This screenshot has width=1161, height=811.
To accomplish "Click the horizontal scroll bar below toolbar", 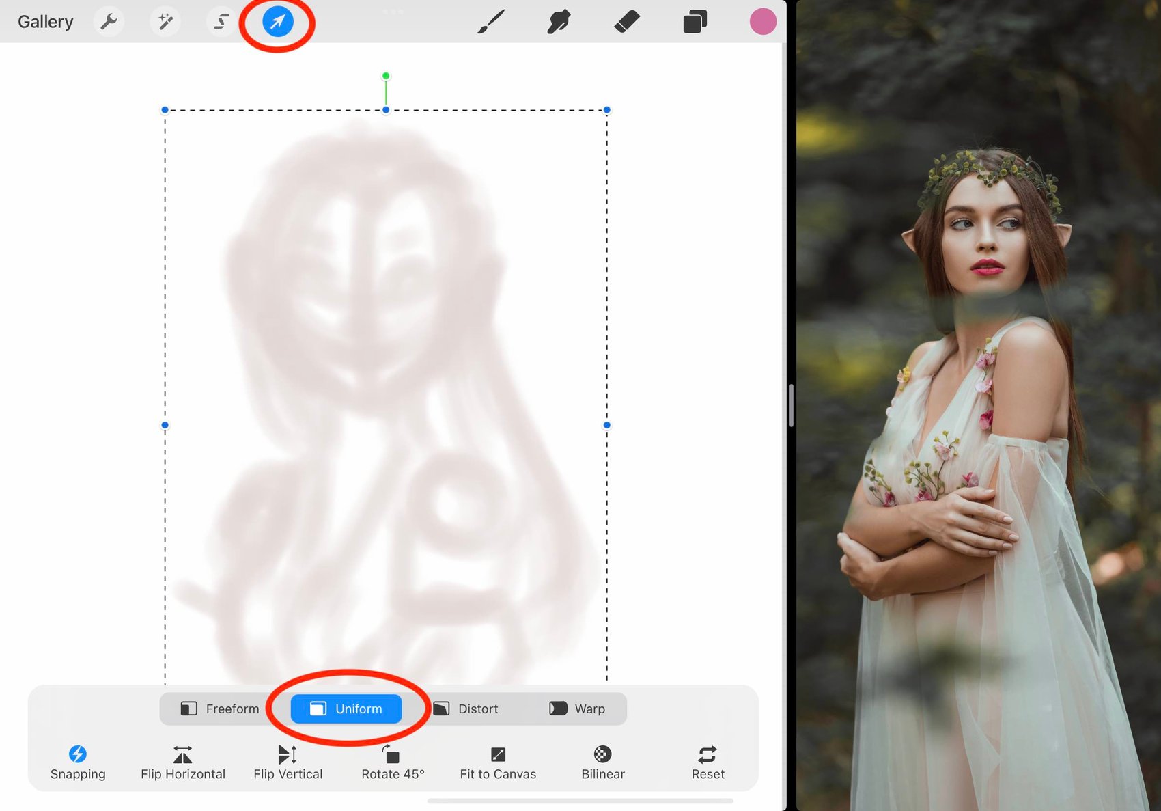I will point(580,801).
